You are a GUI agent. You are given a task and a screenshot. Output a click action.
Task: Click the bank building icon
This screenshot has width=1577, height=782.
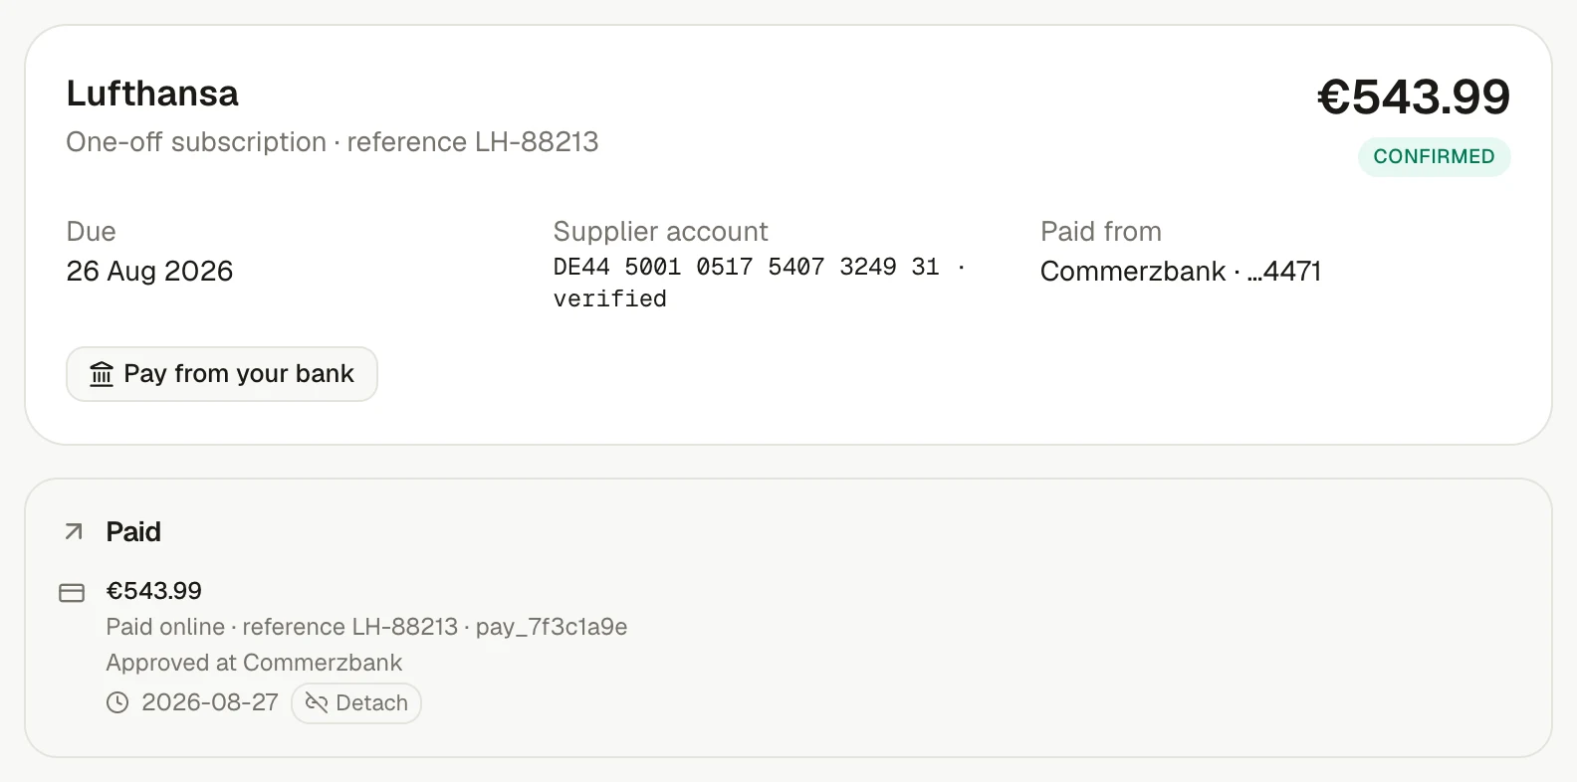102,374
